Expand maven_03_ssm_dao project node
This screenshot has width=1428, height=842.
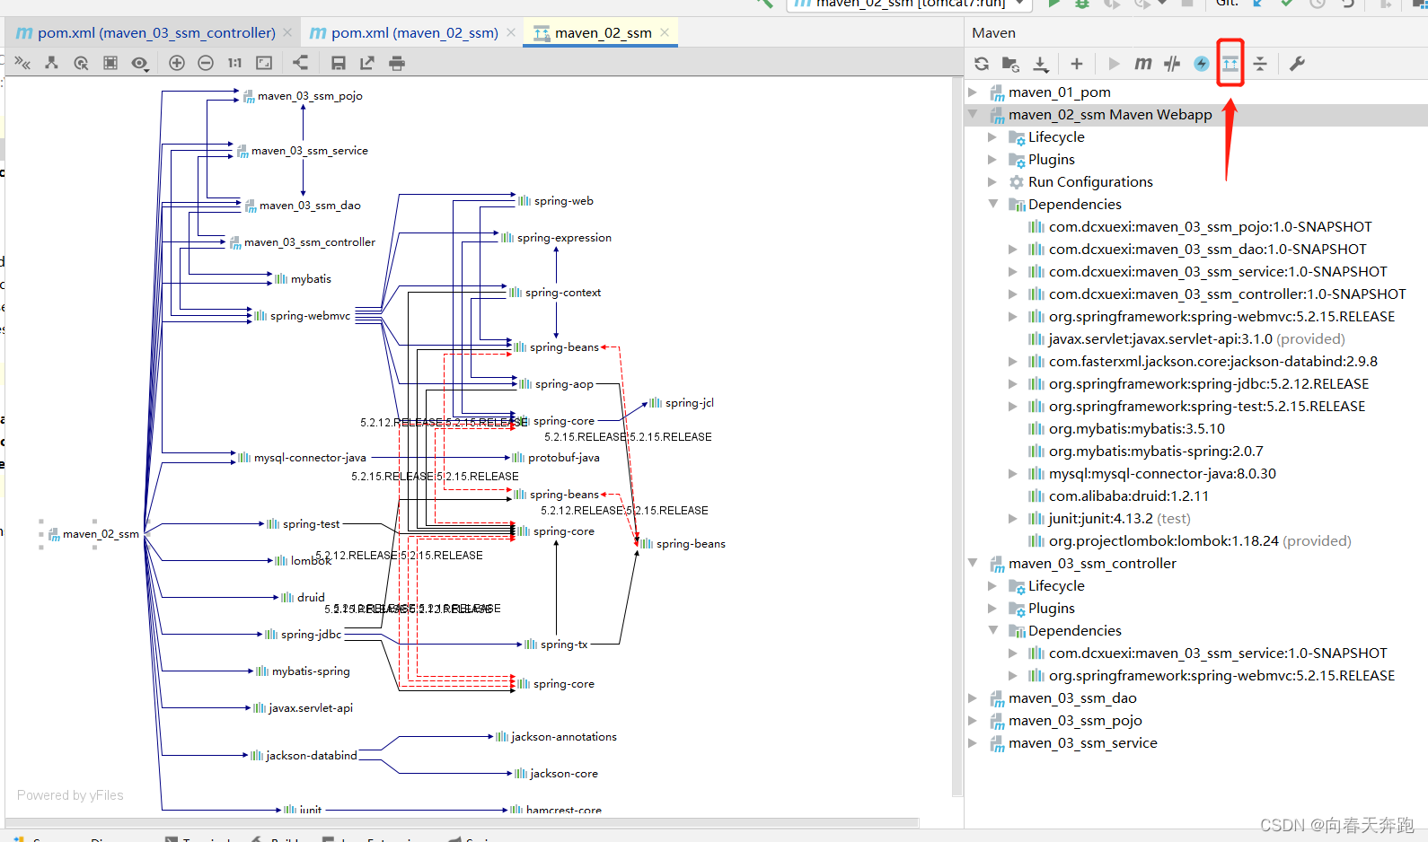click(973, 698)
